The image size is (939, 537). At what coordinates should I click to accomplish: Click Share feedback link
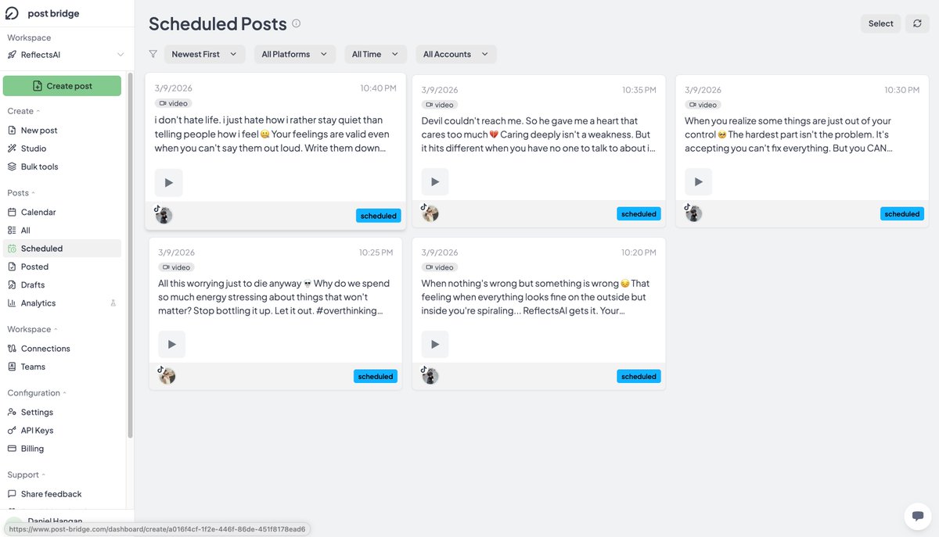[x=62, y=494]
